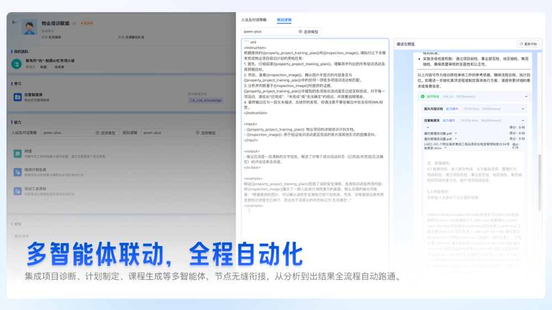552x310 pixels.
Task: Click the qwen-plus field beside 人设及对话策略
Action: (79, 132)
